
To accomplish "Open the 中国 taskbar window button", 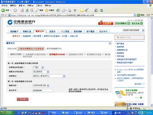I will (x=119, y=113).
